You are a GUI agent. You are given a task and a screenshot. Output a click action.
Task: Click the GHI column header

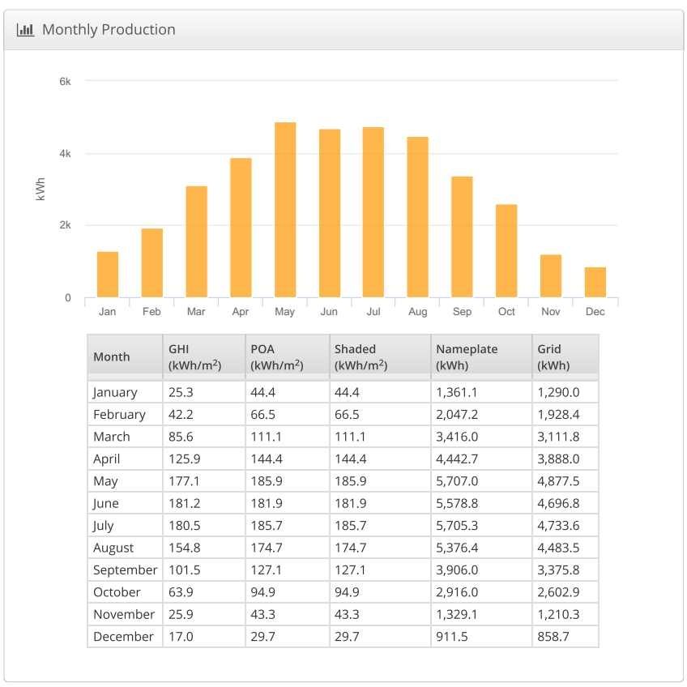click(194, 356)
